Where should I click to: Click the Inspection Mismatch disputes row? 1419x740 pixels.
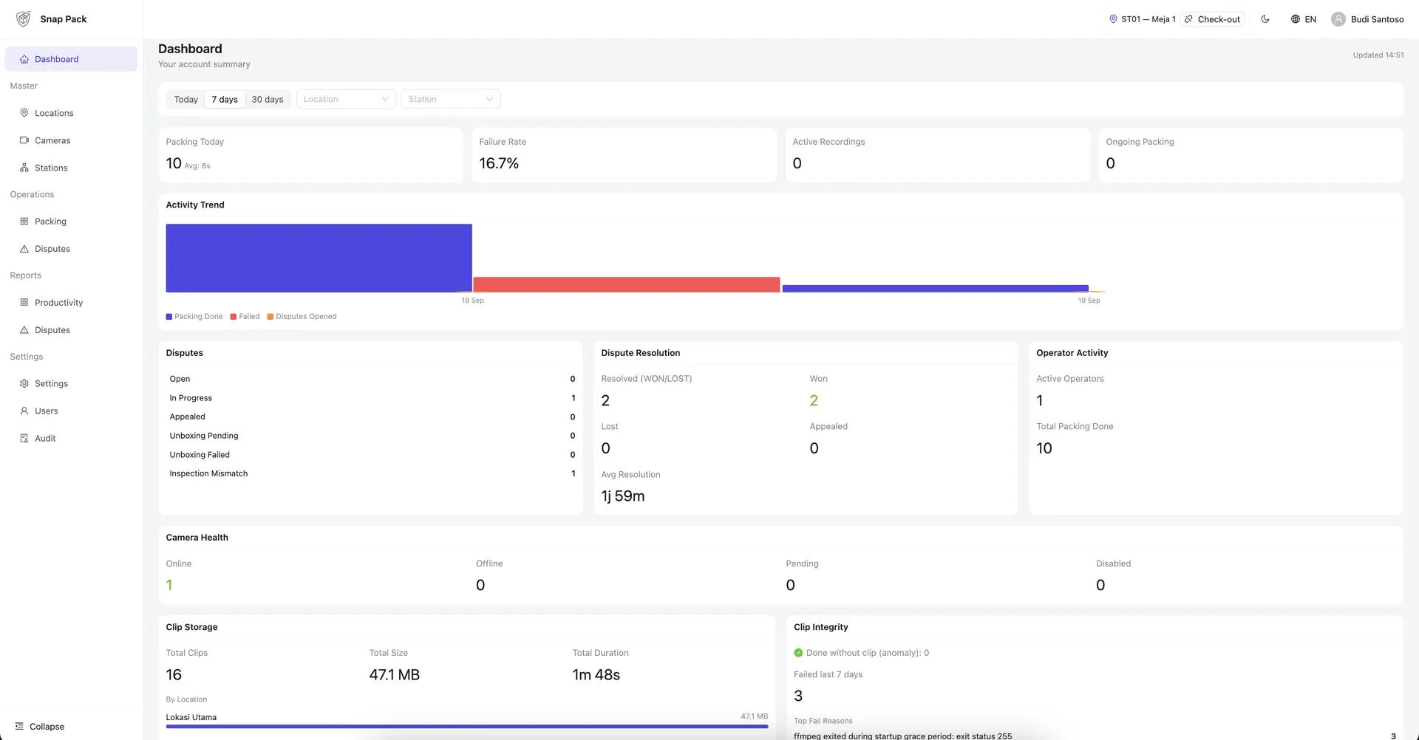372,473
